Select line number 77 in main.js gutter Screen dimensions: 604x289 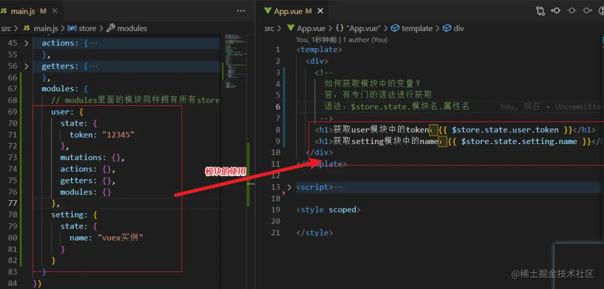pos(12,203)
